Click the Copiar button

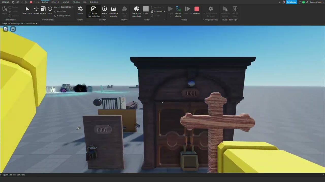click(x=13, y=7)
